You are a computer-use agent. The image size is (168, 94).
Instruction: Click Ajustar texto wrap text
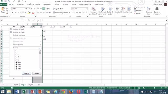[58, 9]
